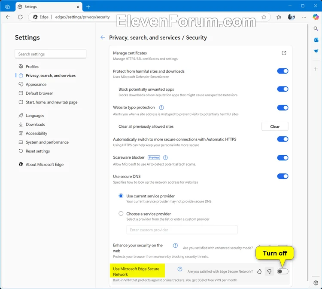Disable the Scareware blocker switch
This screenshot has width=322, height=289.
[x=283, y=158]
